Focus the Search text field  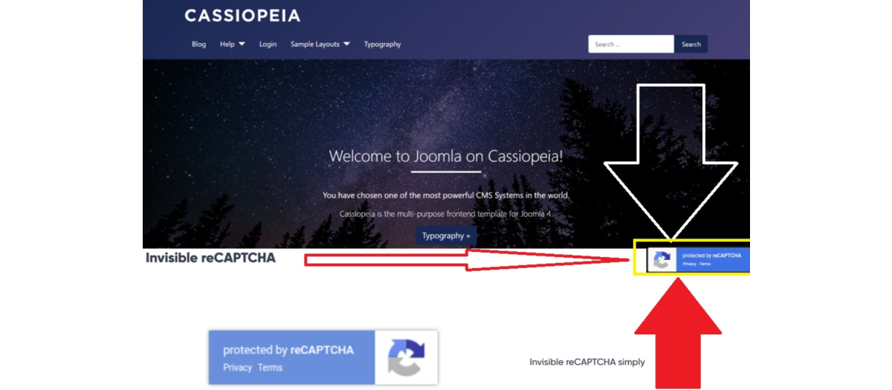[x=631, y=44]
